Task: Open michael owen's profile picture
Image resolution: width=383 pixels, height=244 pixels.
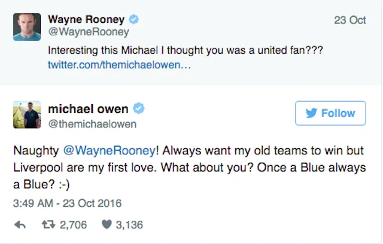Action: point(27,115)
